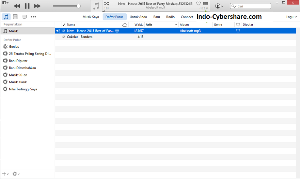
Task: Click the album artwork placeholder
Action: click(x=96, y=6)
